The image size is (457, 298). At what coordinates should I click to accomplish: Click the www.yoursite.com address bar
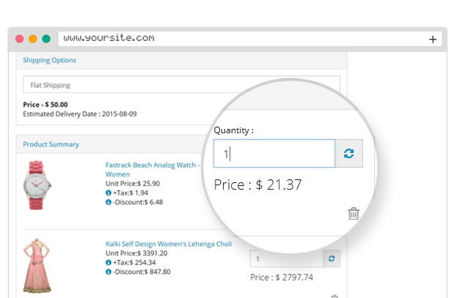click(242, 38)
